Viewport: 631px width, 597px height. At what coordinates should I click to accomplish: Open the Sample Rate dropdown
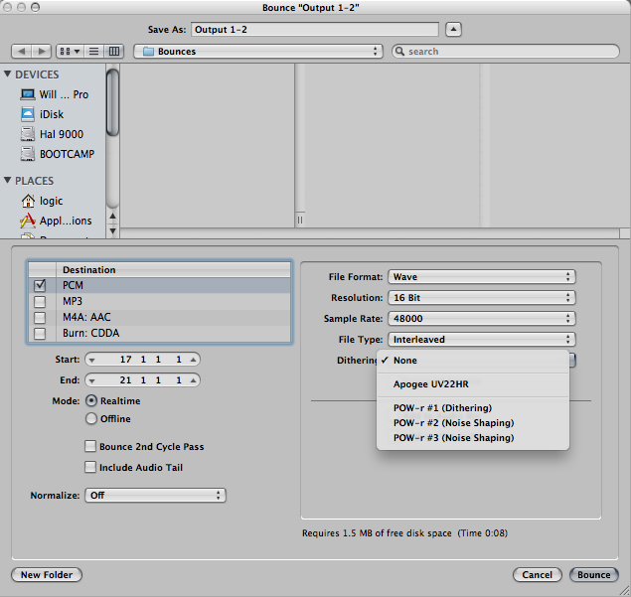tap(482, 319)
